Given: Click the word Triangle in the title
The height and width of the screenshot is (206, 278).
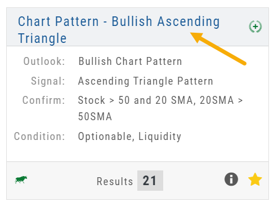Looking at the screenshot, I should coord(42,38).
